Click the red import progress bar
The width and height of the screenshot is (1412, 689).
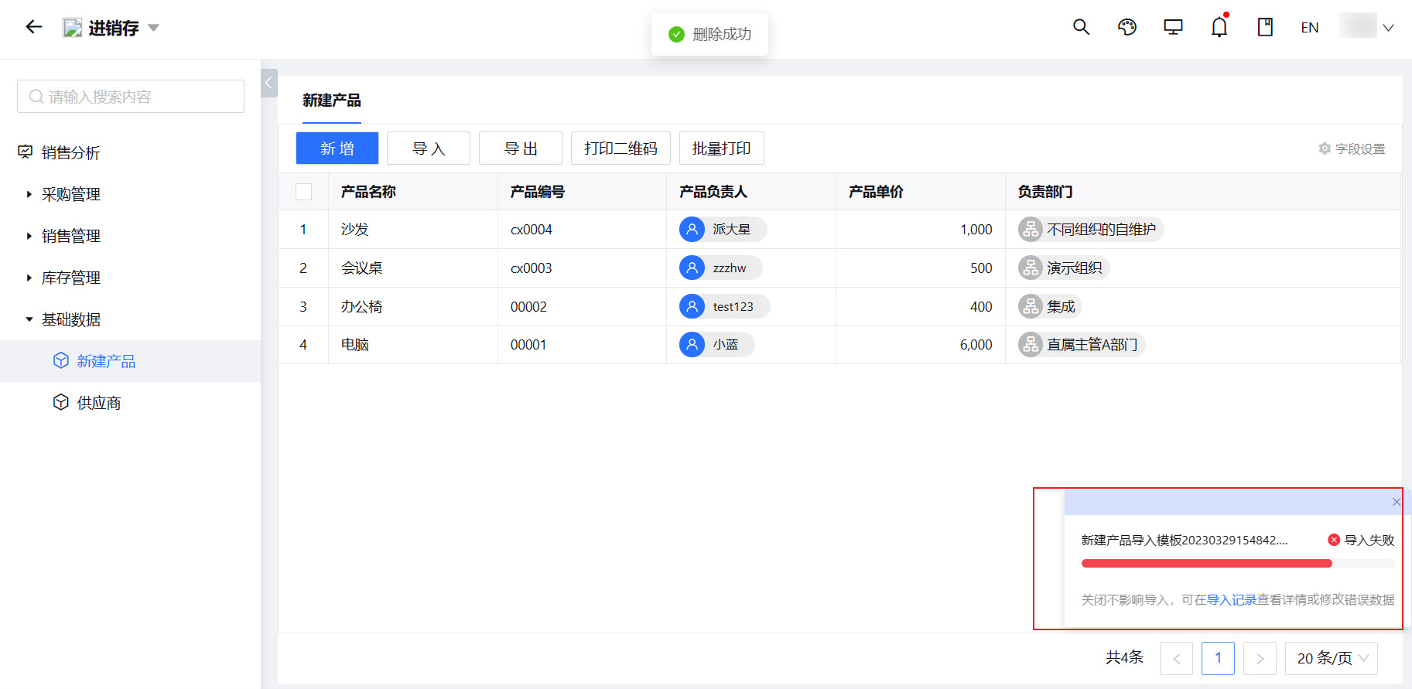1207,564
